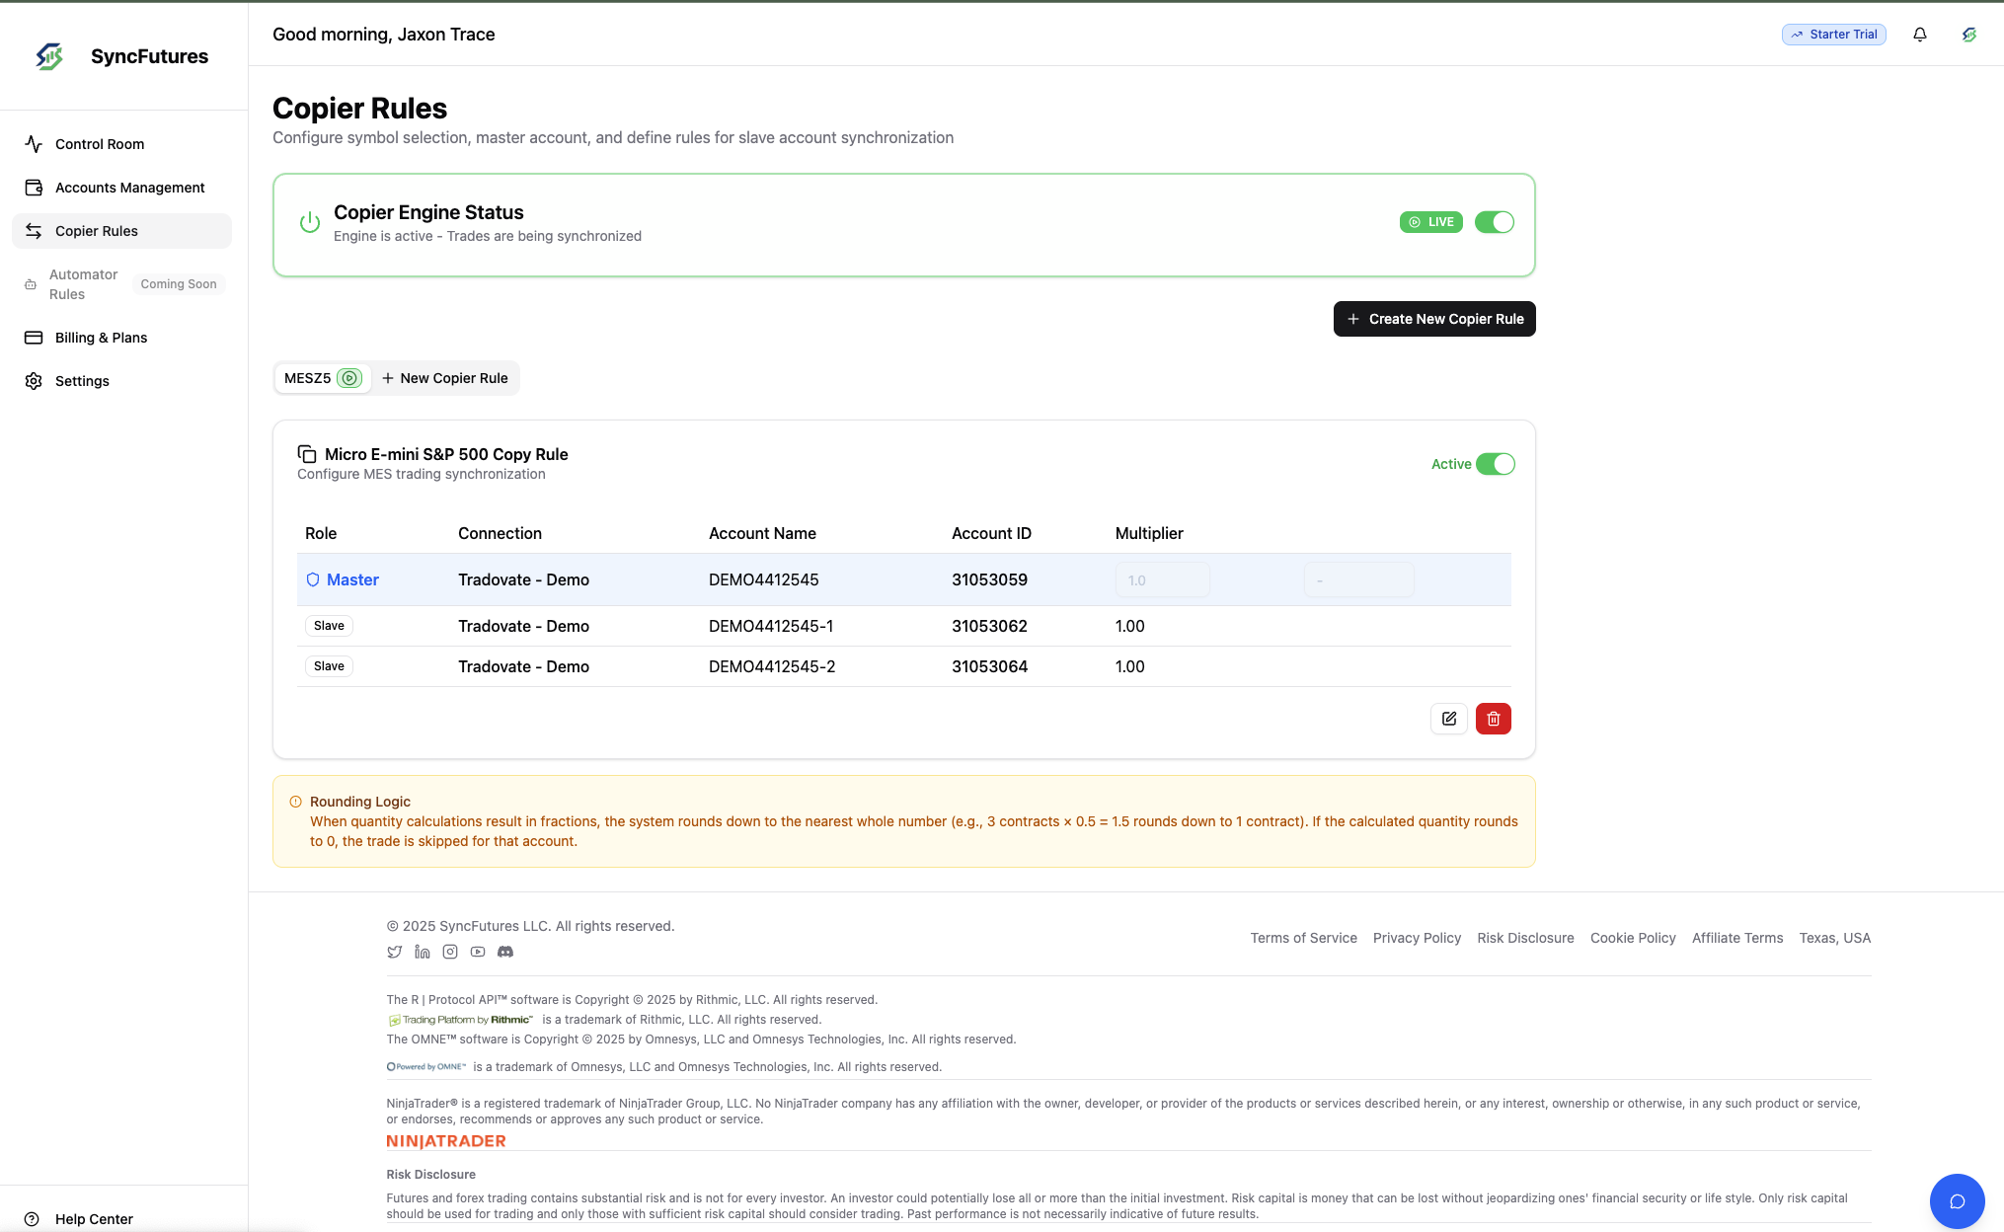
Task: Open the Risk Disclosure footer link
Action: click(1525, 938)
